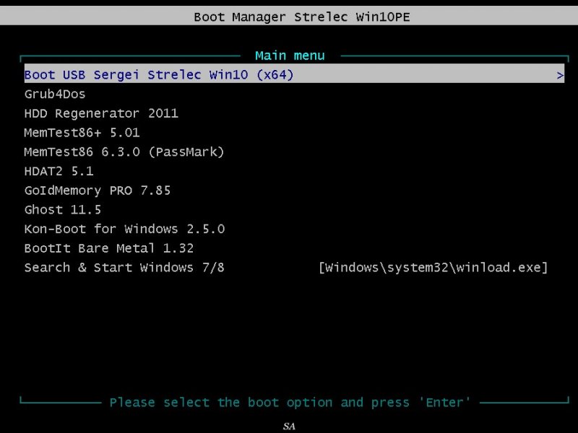The image size is (578, 433).
Task: Select Search & Start Windows 7/8
Action: coord(124,267)
